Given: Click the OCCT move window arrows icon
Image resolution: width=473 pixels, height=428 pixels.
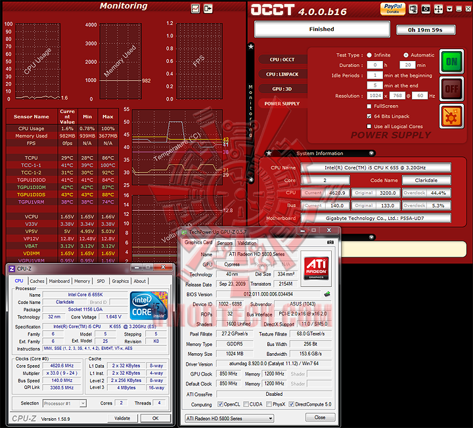Looking at the screenshot, I should point(438,9).
